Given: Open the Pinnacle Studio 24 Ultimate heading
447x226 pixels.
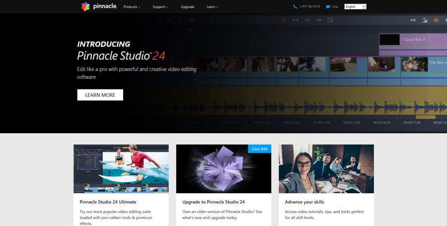Looking at the screenshot, I should click(x=108, y=202).
